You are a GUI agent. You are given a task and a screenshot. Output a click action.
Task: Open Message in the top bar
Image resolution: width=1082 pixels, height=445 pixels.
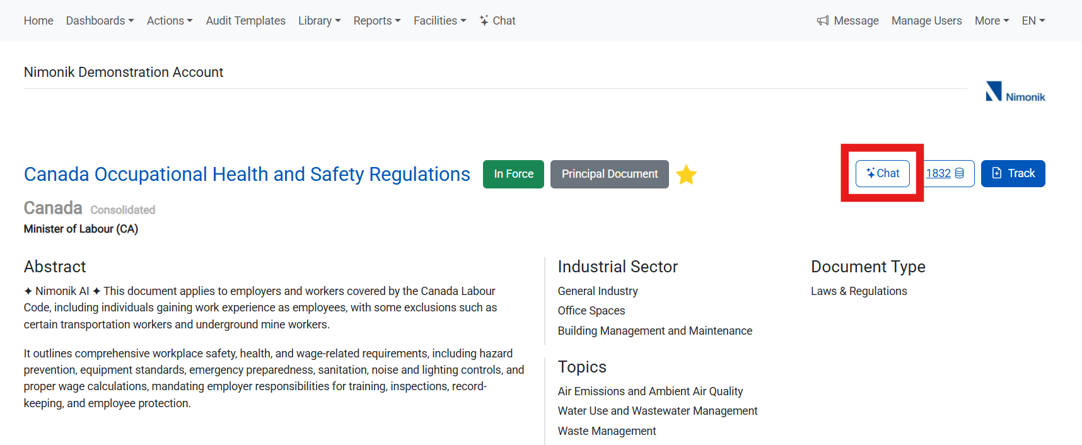tap(847, 21)
